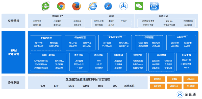Select the 交互链接 side label

pos(13,21)
